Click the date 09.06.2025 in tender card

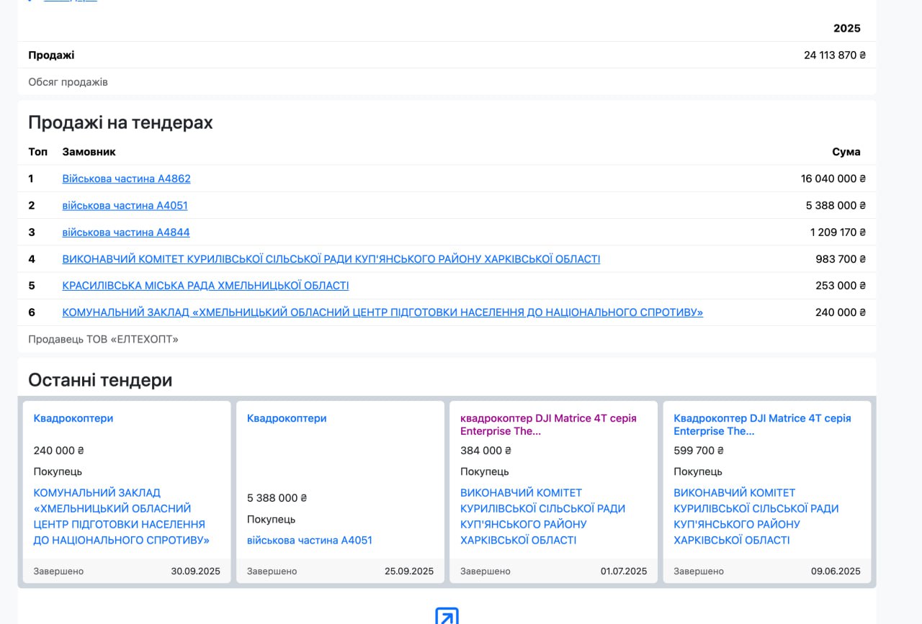pyautogui.click(x=836, y=571)
